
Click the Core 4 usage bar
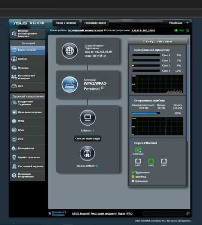[x=146, y=71]
